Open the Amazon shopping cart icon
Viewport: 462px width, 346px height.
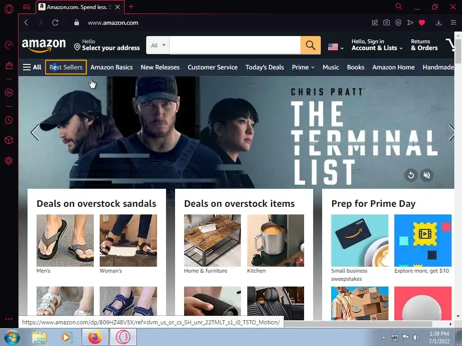pyautogui.click(x=450, y=45)
